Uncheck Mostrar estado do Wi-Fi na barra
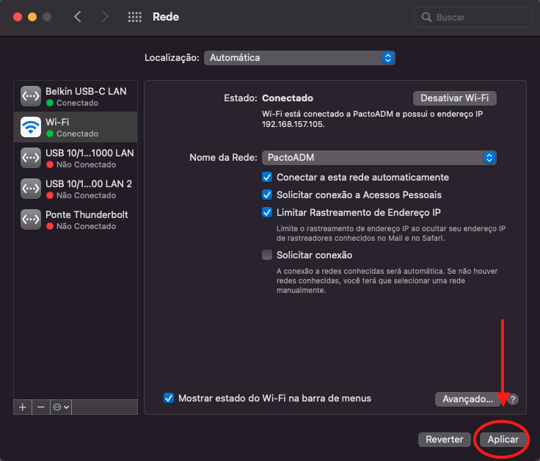This screenshot has height=461, width=540. click(169, 398)
